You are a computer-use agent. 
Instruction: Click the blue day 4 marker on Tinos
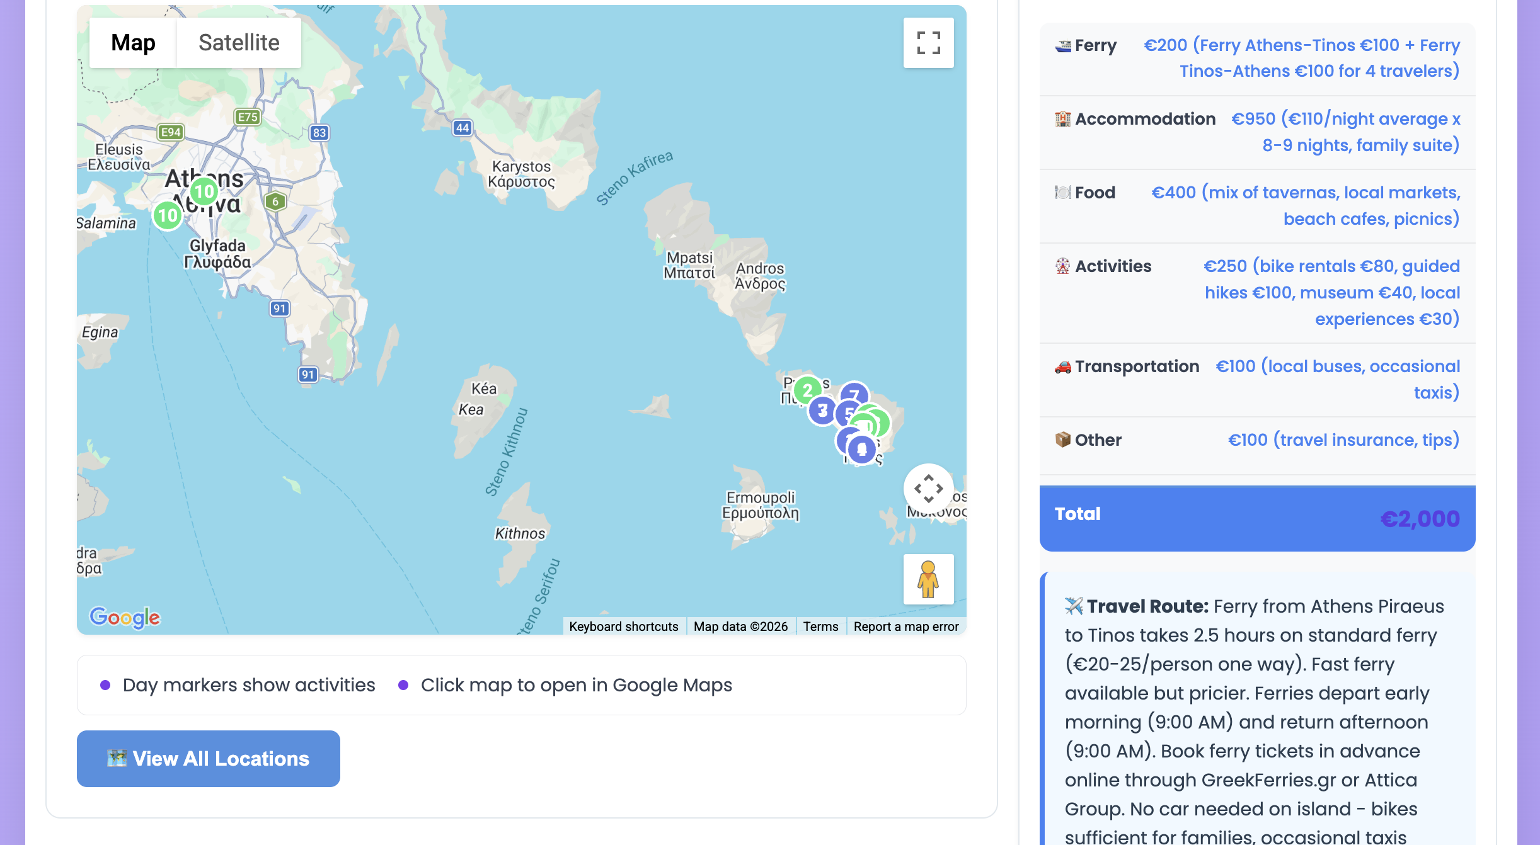[x=861, y=450]
